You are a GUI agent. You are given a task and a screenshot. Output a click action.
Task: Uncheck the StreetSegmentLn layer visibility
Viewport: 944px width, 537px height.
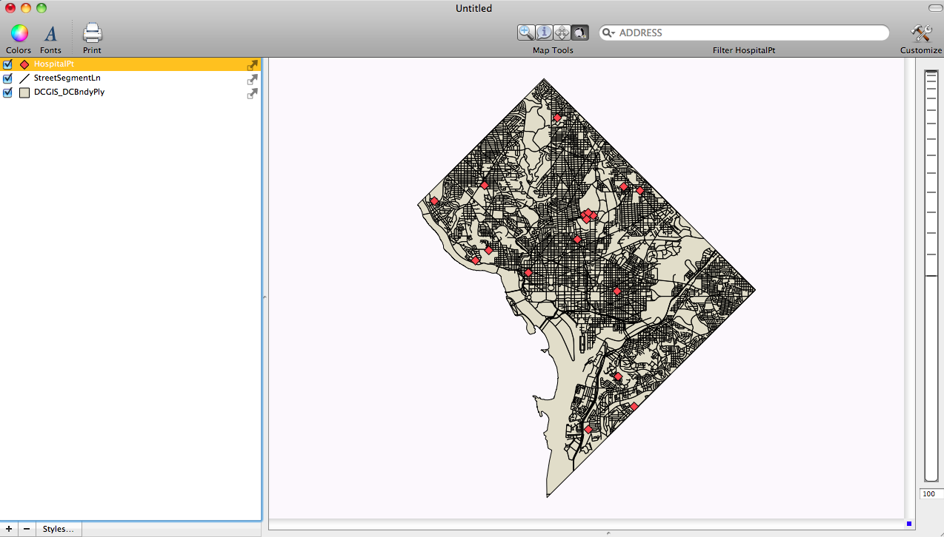pos(8,78)
